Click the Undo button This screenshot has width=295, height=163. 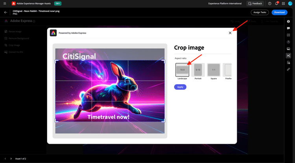click(235, 21)
